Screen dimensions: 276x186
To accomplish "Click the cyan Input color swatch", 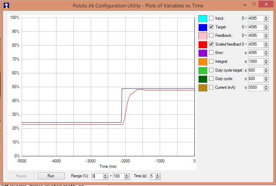I will pyautogui.click(x=203, y=19).
